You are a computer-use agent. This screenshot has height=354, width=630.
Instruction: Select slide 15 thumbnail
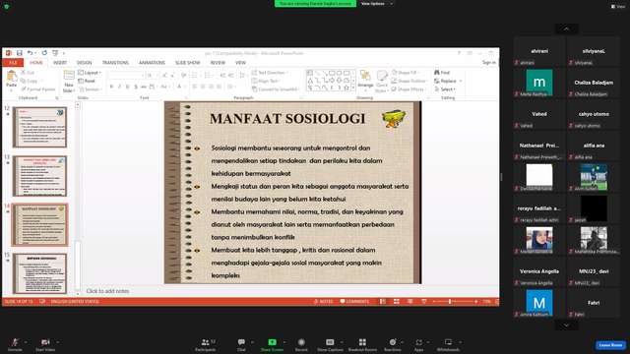coord(39,273)
